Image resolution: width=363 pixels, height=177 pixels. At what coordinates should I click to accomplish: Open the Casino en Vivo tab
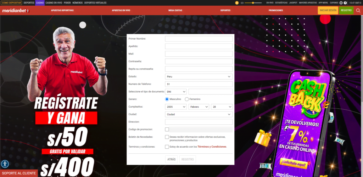coord(54,3)
